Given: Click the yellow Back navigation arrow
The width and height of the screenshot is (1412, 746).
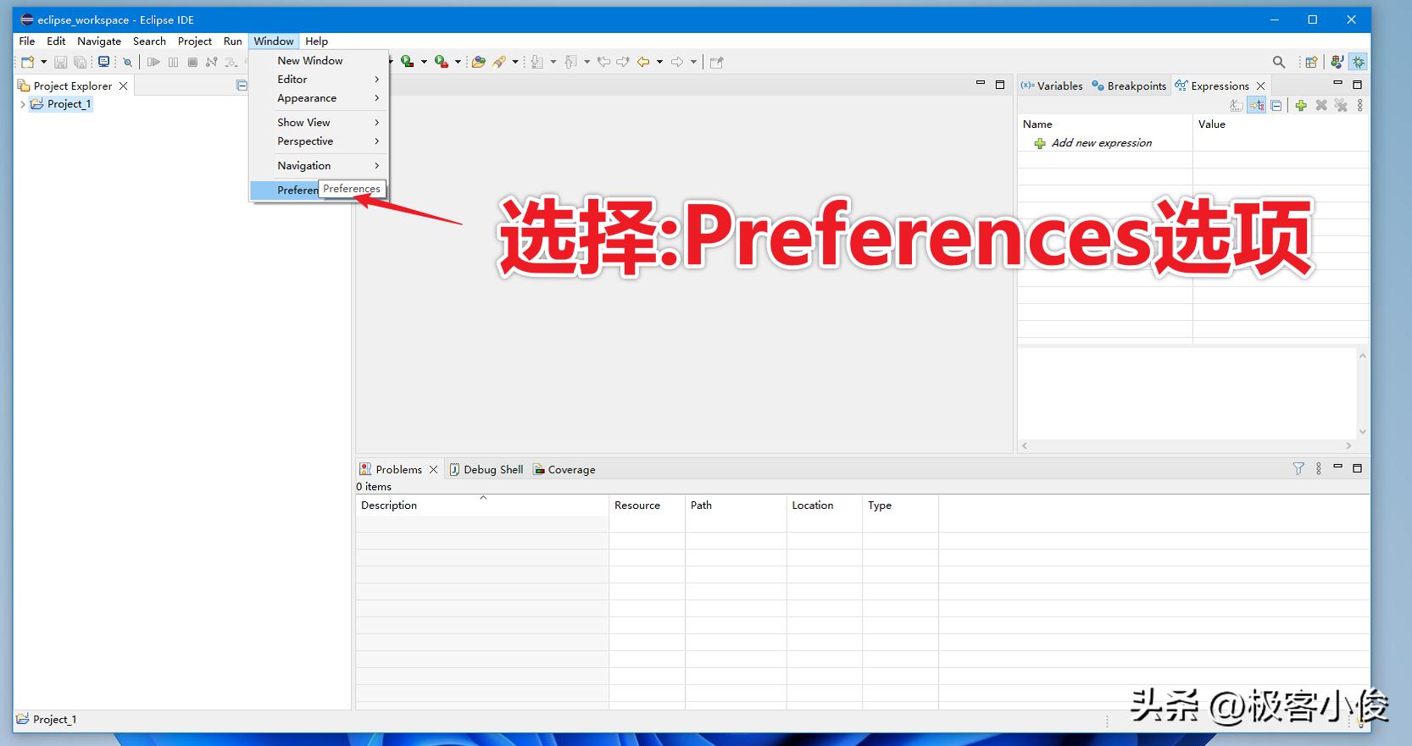Looking at the screenshot, I should click(x=643, y=62).
